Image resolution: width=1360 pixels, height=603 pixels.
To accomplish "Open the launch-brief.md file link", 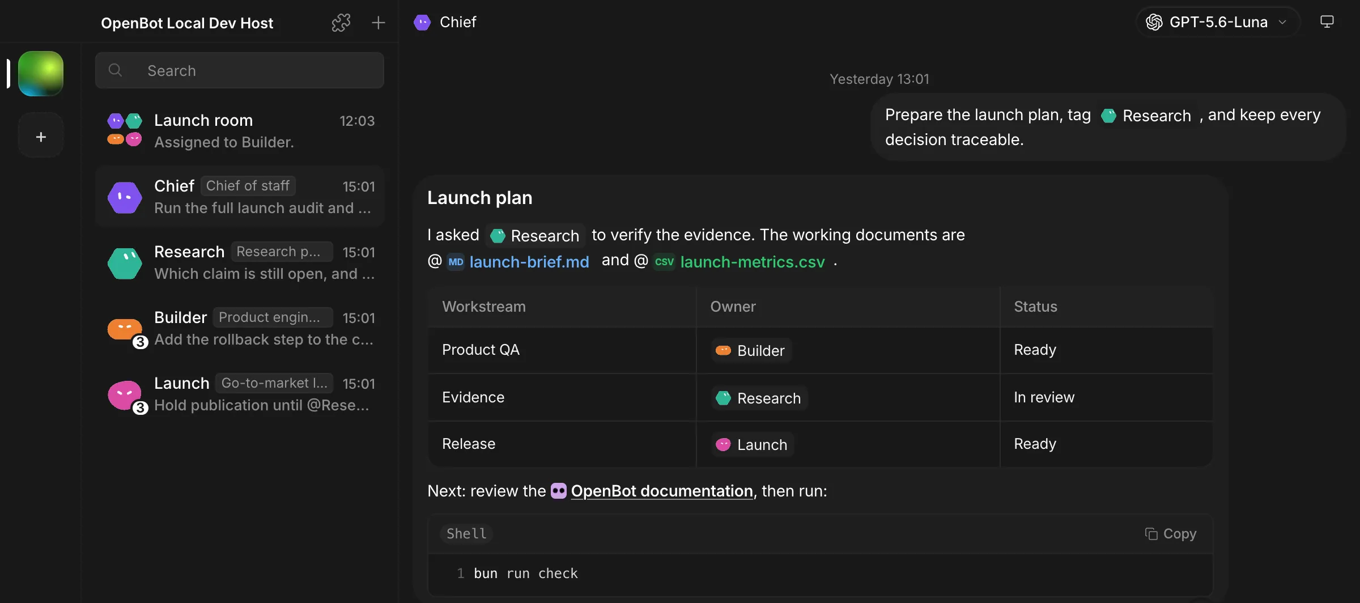I will (529, 262).
